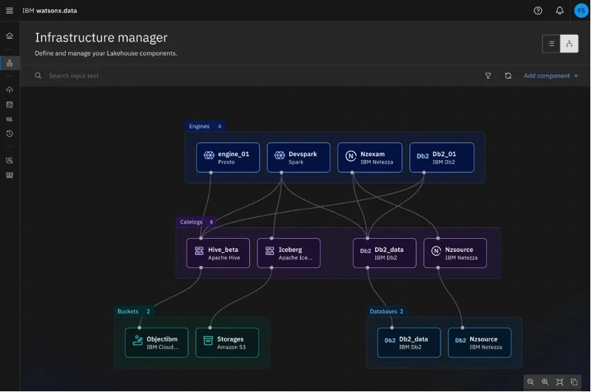
Task: Select the Nzexam IBM Netezza engine
Action: pos(370,157)
